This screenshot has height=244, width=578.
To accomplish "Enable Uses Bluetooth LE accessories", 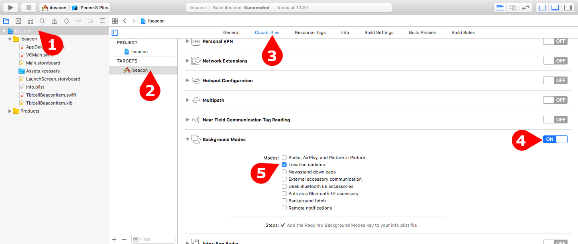I will click(284, 186).
